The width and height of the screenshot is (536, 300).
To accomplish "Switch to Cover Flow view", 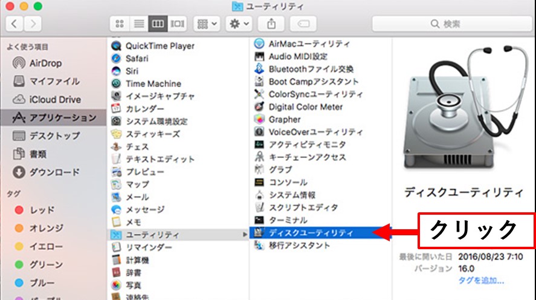I will click(x=177, y=24).
